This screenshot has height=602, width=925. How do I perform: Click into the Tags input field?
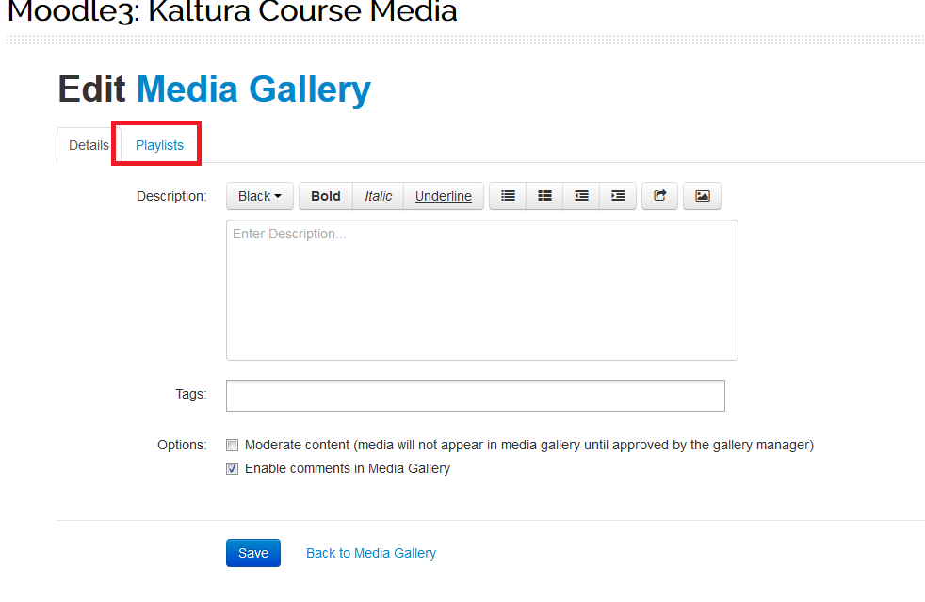click(x=476, y=396)
